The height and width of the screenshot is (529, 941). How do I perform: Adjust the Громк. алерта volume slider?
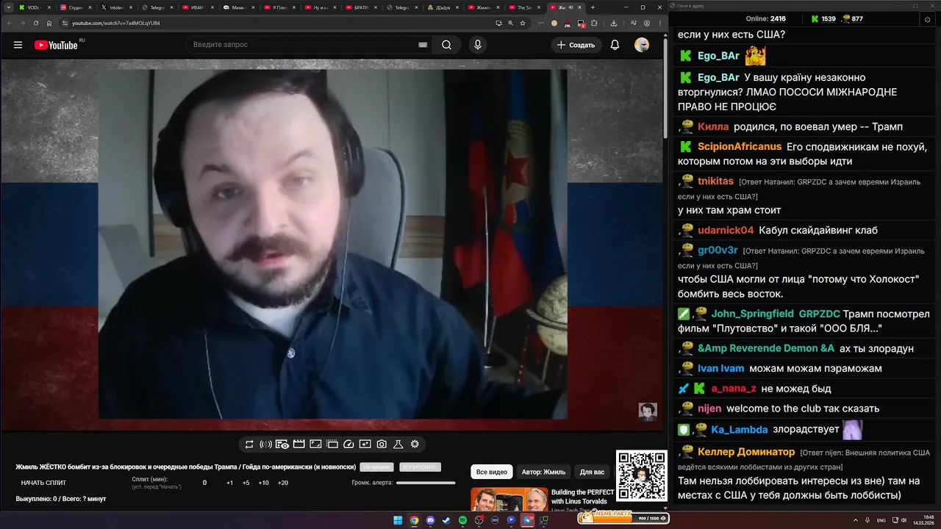pyautogui.click(x=426, y=483)
